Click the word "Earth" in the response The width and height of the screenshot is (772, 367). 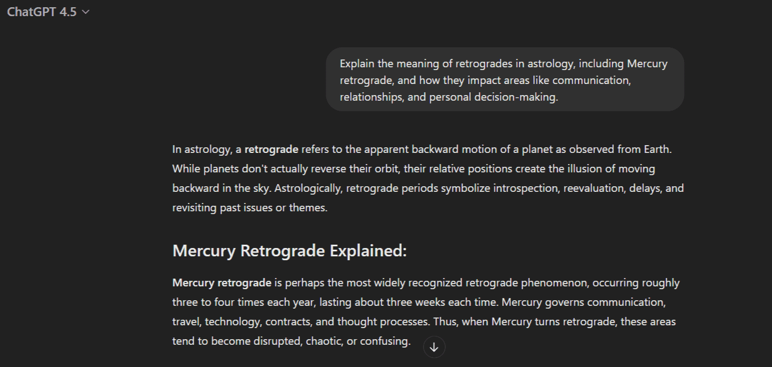tap(660, 149)
